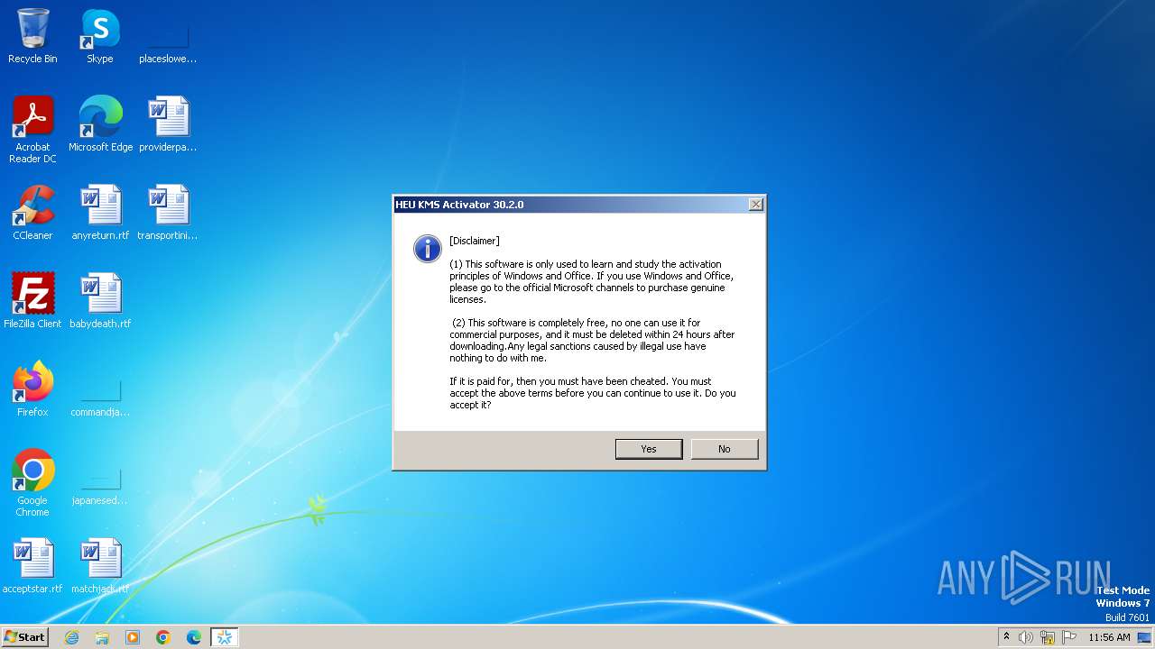Open Internet Explorer from taskbar
This screenshot has height=649, width=1155.
[71, 637]
